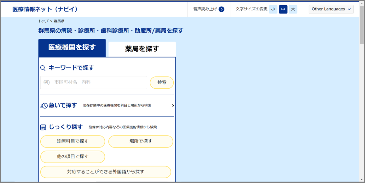
Task: Switch to the 薬局を探す tab
Action: click(x=142, y=49)
